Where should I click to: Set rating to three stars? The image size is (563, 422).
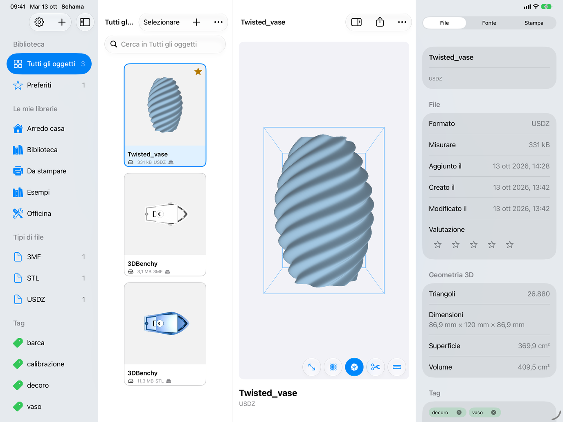[474, 245]
